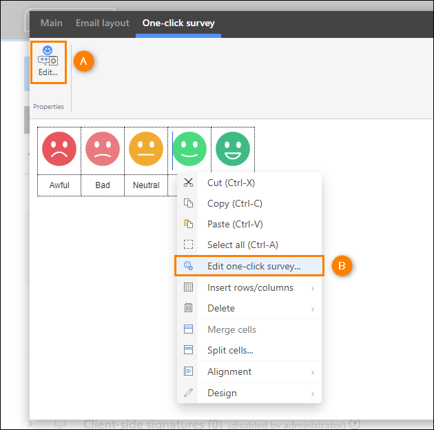Choose Cut (Ctrl-X) from context menu
The width and height of the screenshot is (434, 430).
[249, 183]
